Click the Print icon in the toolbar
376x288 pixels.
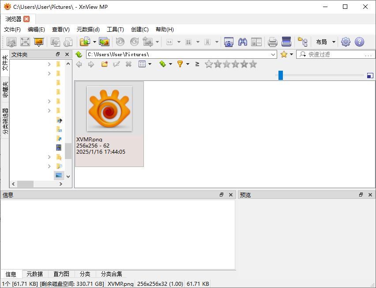(272, 42)
